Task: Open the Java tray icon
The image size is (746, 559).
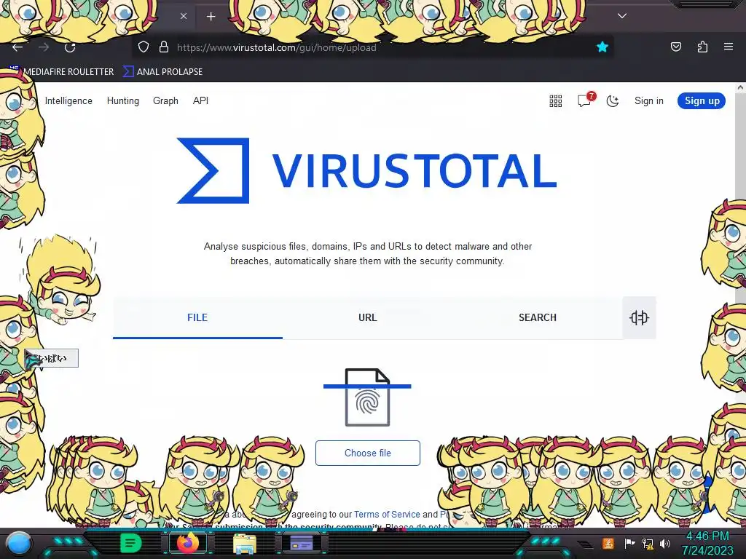Action: click(x=608, y=543)
